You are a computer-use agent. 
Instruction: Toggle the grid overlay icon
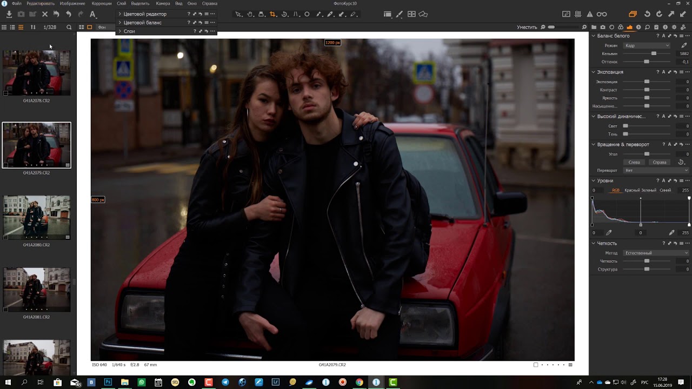578,14
